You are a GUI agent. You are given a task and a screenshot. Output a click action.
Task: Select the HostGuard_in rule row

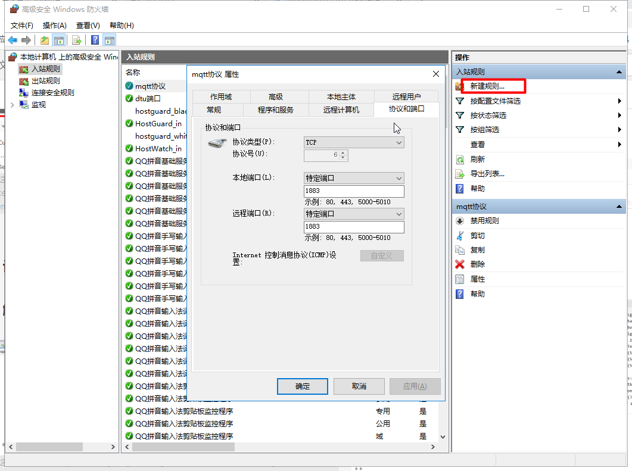(x=155, y=124)
